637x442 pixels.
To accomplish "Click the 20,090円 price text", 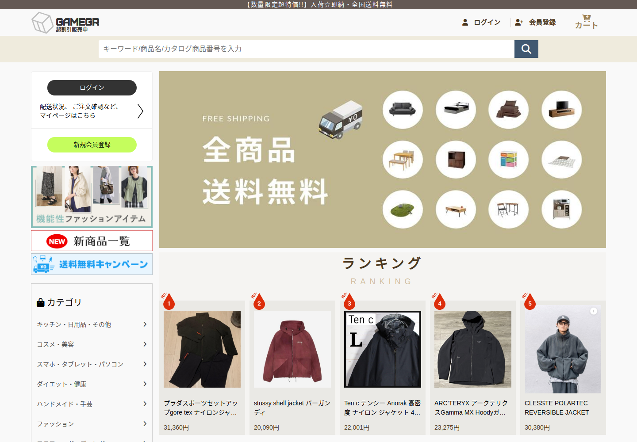I will pyautogui.click(x=266, y=427).
